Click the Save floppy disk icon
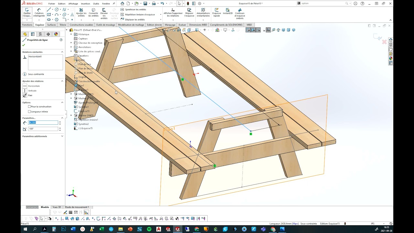This screenshot has width=414, height=233. pyautogui.click(x=145, y=4)
